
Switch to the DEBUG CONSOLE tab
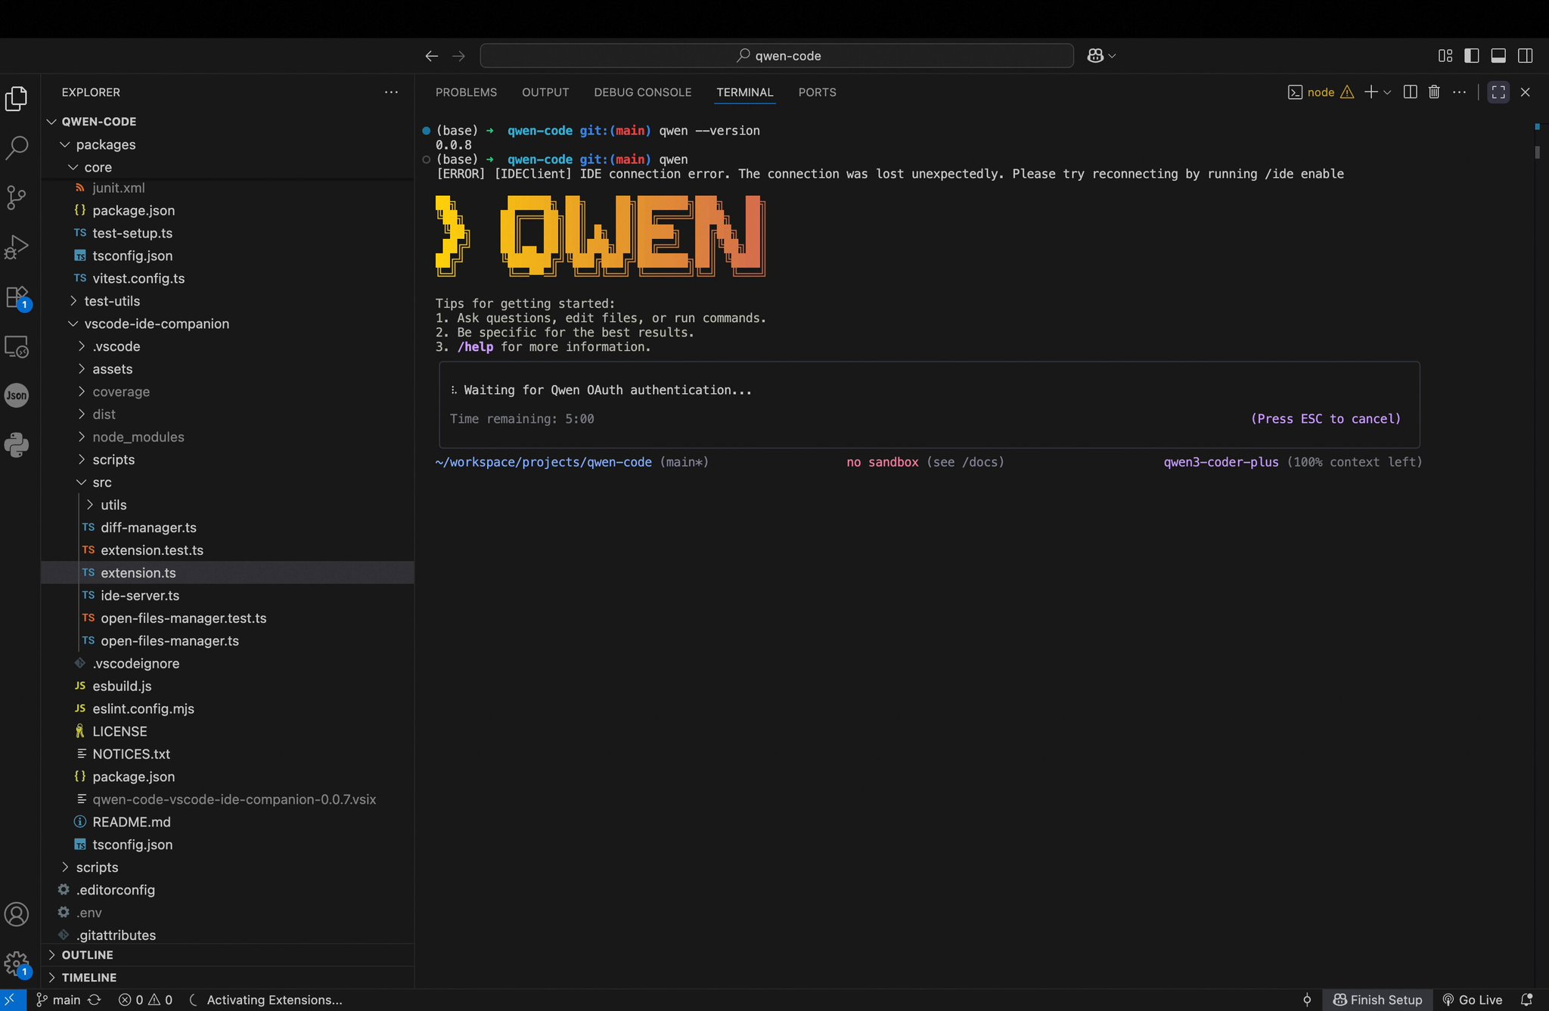642,92
